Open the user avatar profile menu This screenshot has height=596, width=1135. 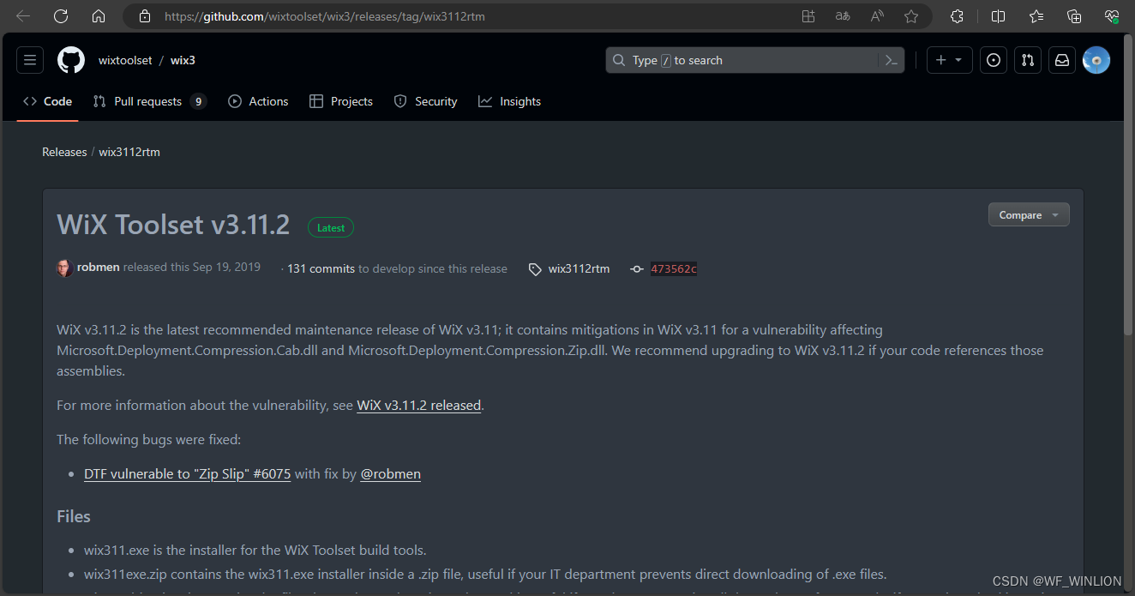point(1096,60)
